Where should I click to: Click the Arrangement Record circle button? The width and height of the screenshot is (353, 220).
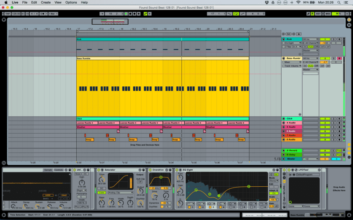(134, 14)
